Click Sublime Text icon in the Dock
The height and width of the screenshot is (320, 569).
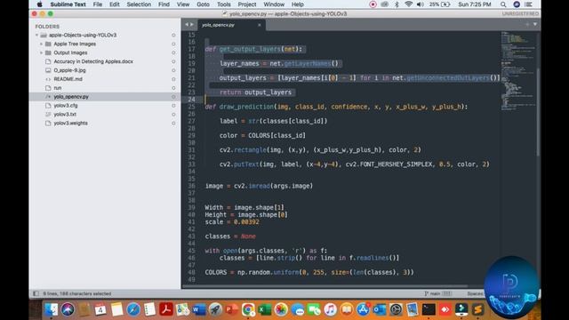pyautogui.click(x=477, y=309)
